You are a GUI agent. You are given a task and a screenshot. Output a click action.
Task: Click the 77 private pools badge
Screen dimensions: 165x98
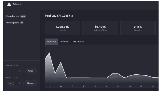pyautogui.click(x=22, y=23)
